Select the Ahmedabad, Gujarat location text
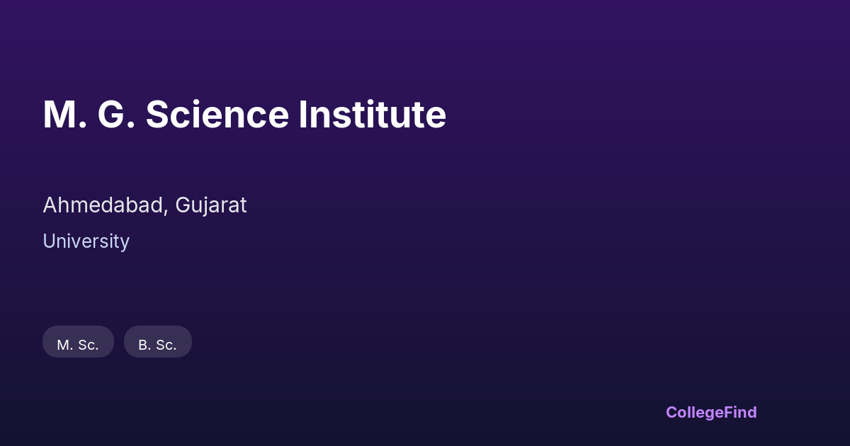 tap(144, 205)
